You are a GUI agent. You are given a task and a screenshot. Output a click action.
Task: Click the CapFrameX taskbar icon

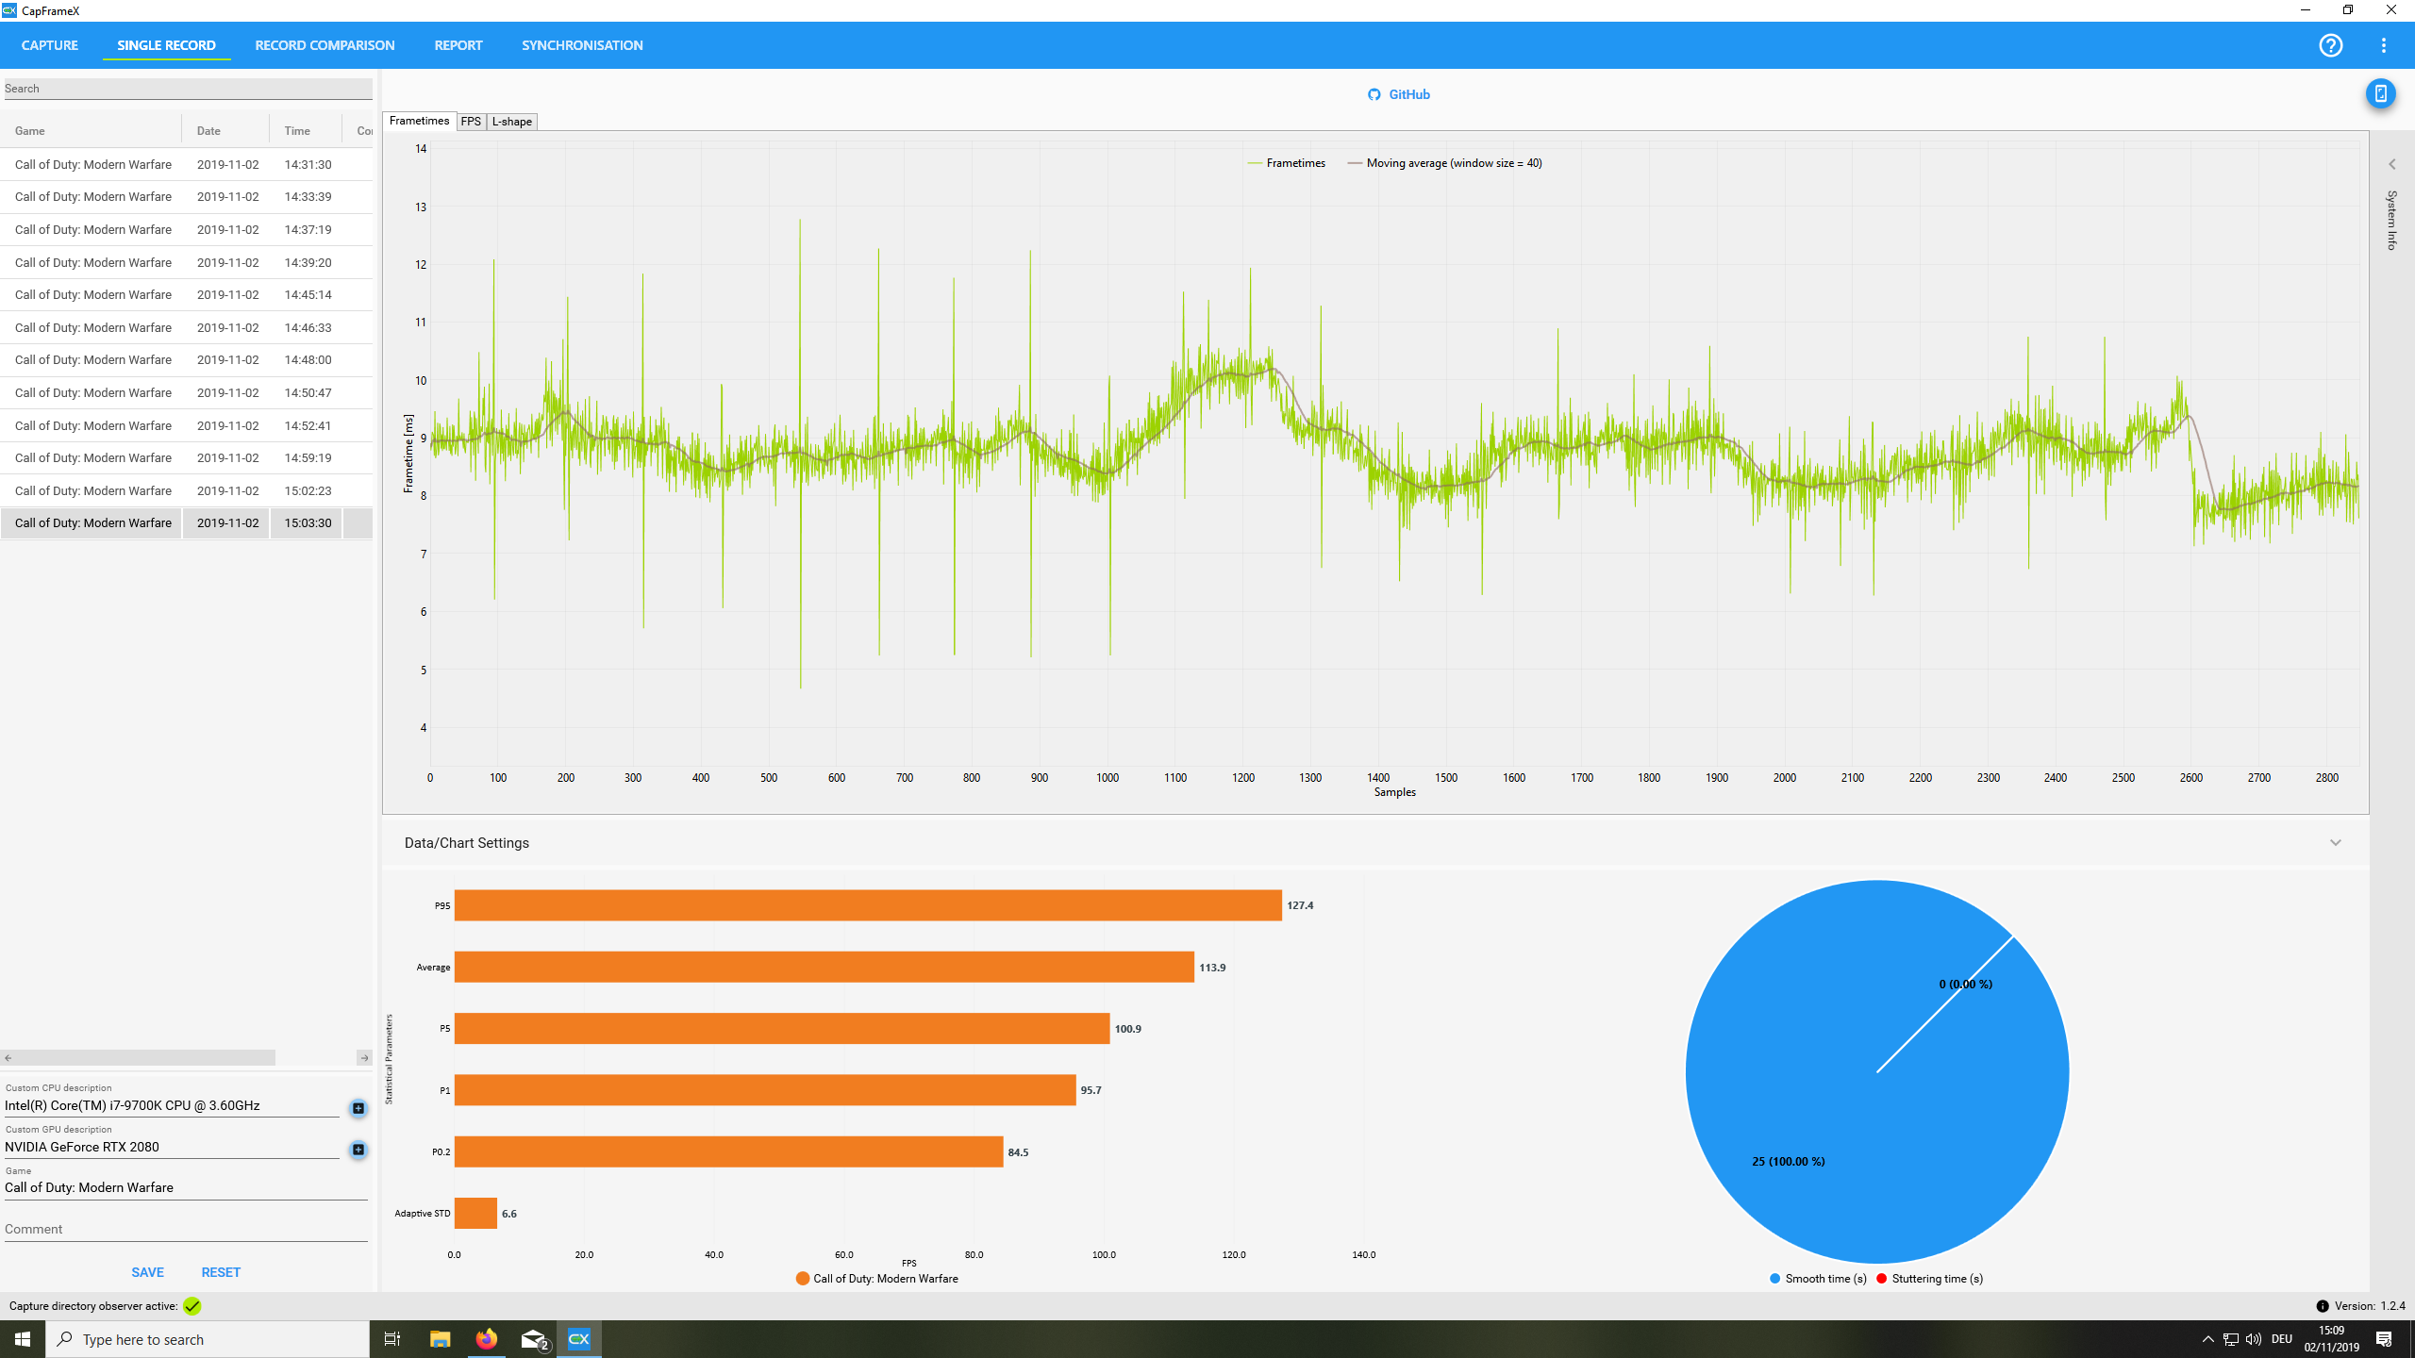tap(578, 1339)
